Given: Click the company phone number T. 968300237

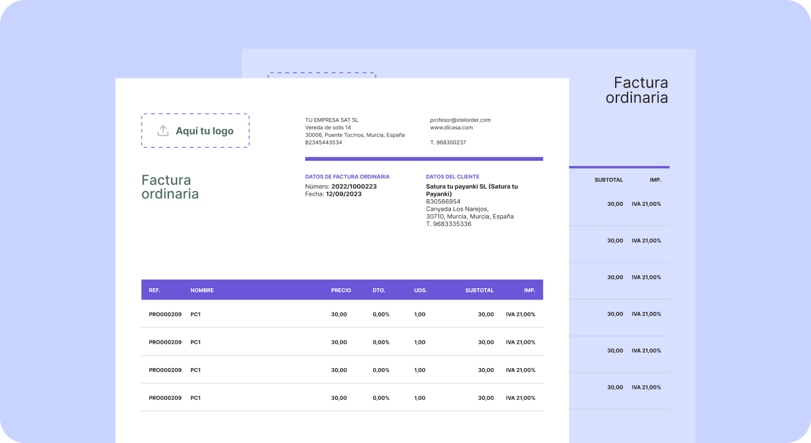Looking at the screenshot, I should (x=447, y=142).
